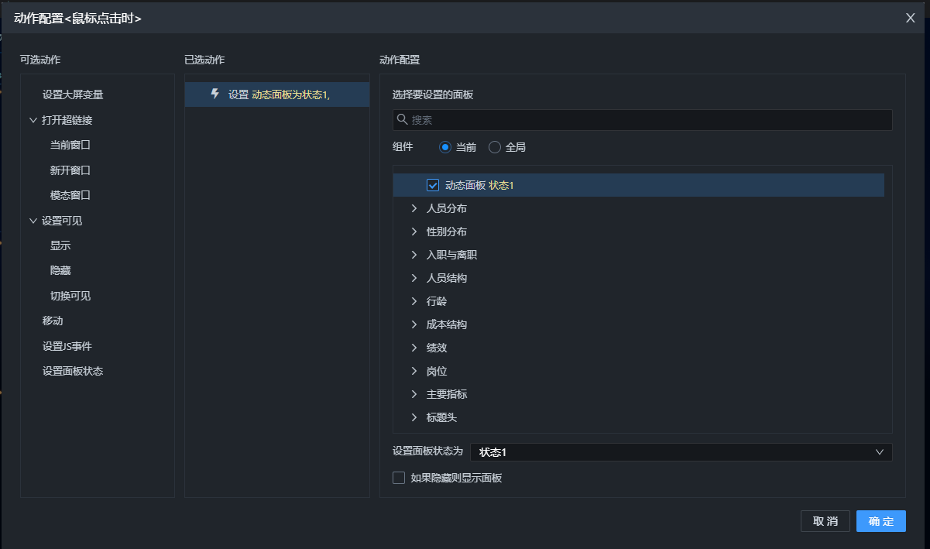
Task: Collapse the 打开超链接 group
Action: (x=33, y=120)
